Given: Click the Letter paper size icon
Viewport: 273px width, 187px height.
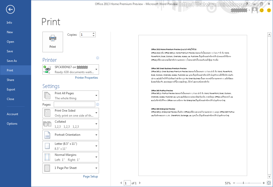Looking at the screenshot, I should [x=47, y=146].
